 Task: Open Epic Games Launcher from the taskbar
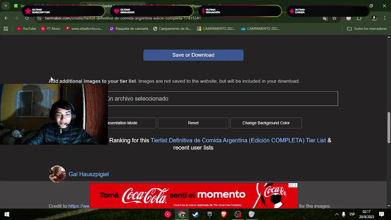(210, 214)
